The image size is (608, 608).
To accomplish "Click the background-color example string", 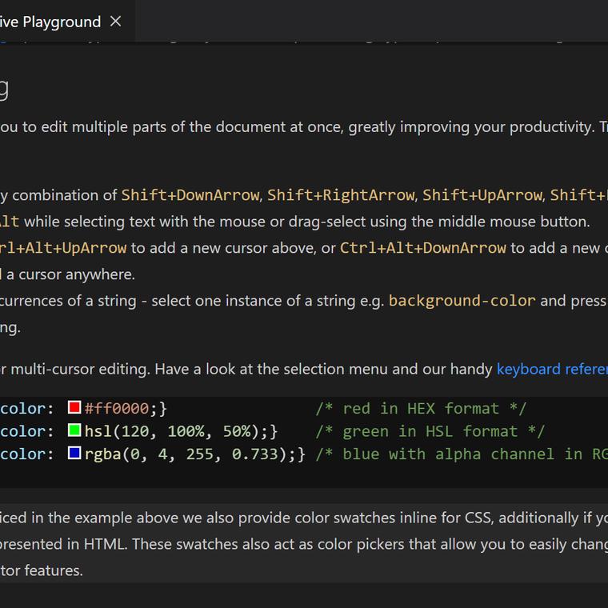I will pos(462,301).
